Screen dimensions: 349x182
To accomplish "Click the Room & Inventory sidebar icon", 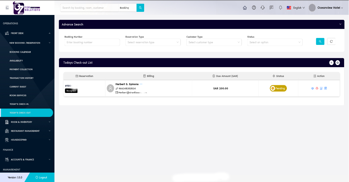I will [7, 122].
